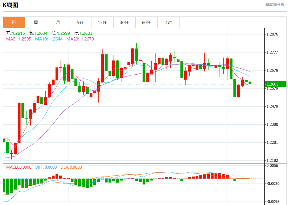Switch to the 4时 four-hour tab

tap(168, 22)
